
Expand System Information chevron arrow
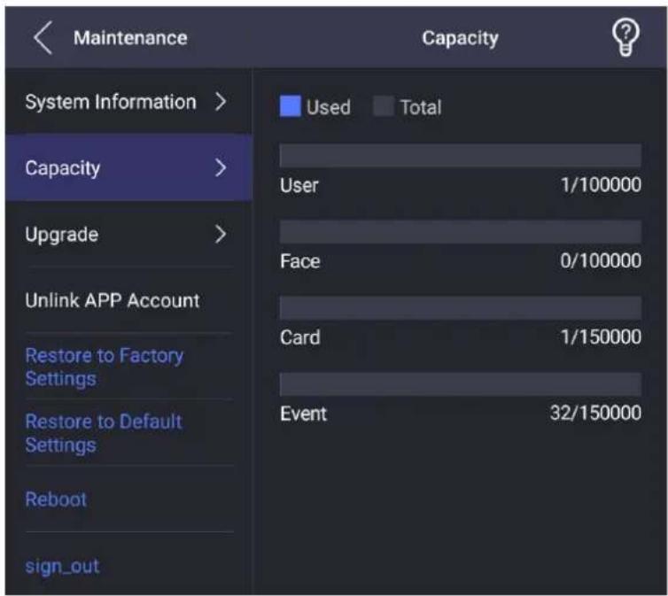(x=221, y=101)
